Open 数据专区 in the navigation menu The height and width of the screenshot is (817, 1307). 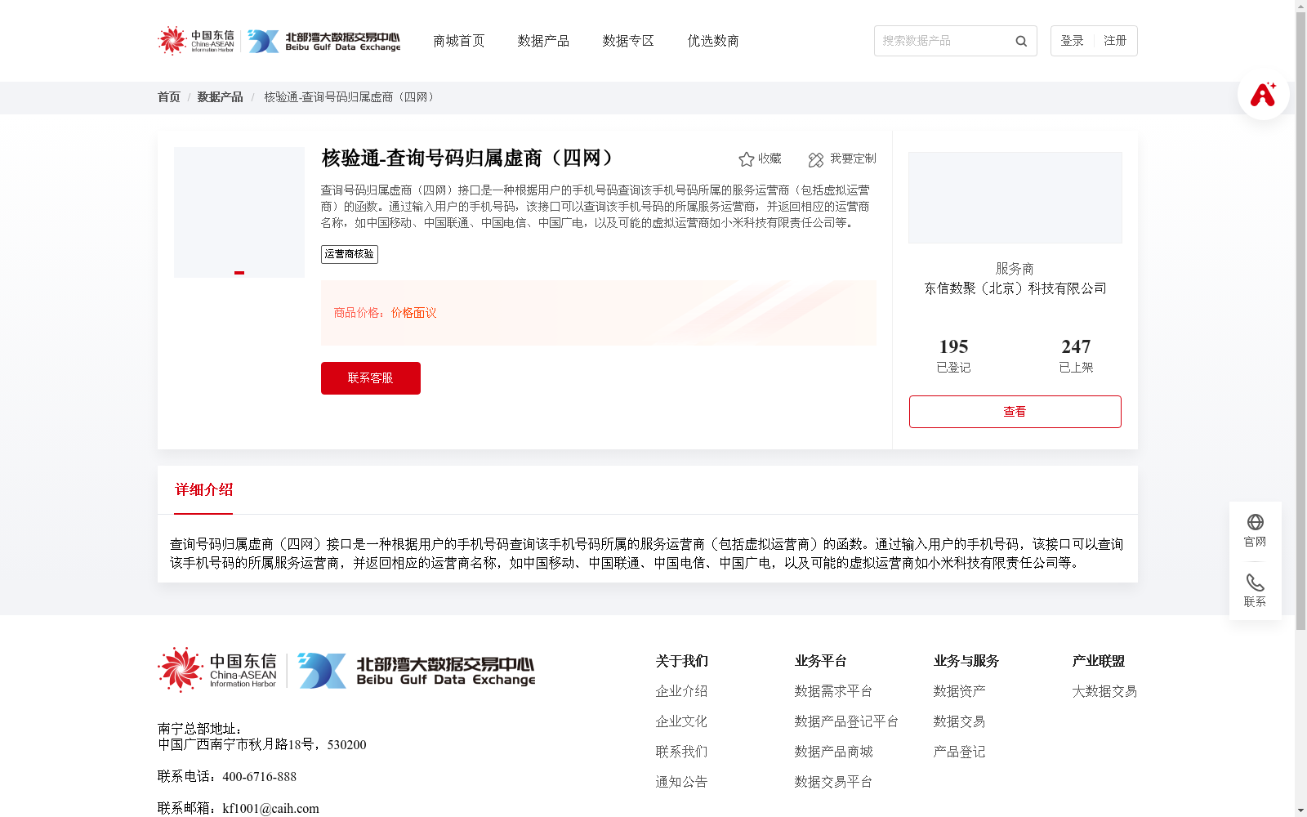coord(627,40)
